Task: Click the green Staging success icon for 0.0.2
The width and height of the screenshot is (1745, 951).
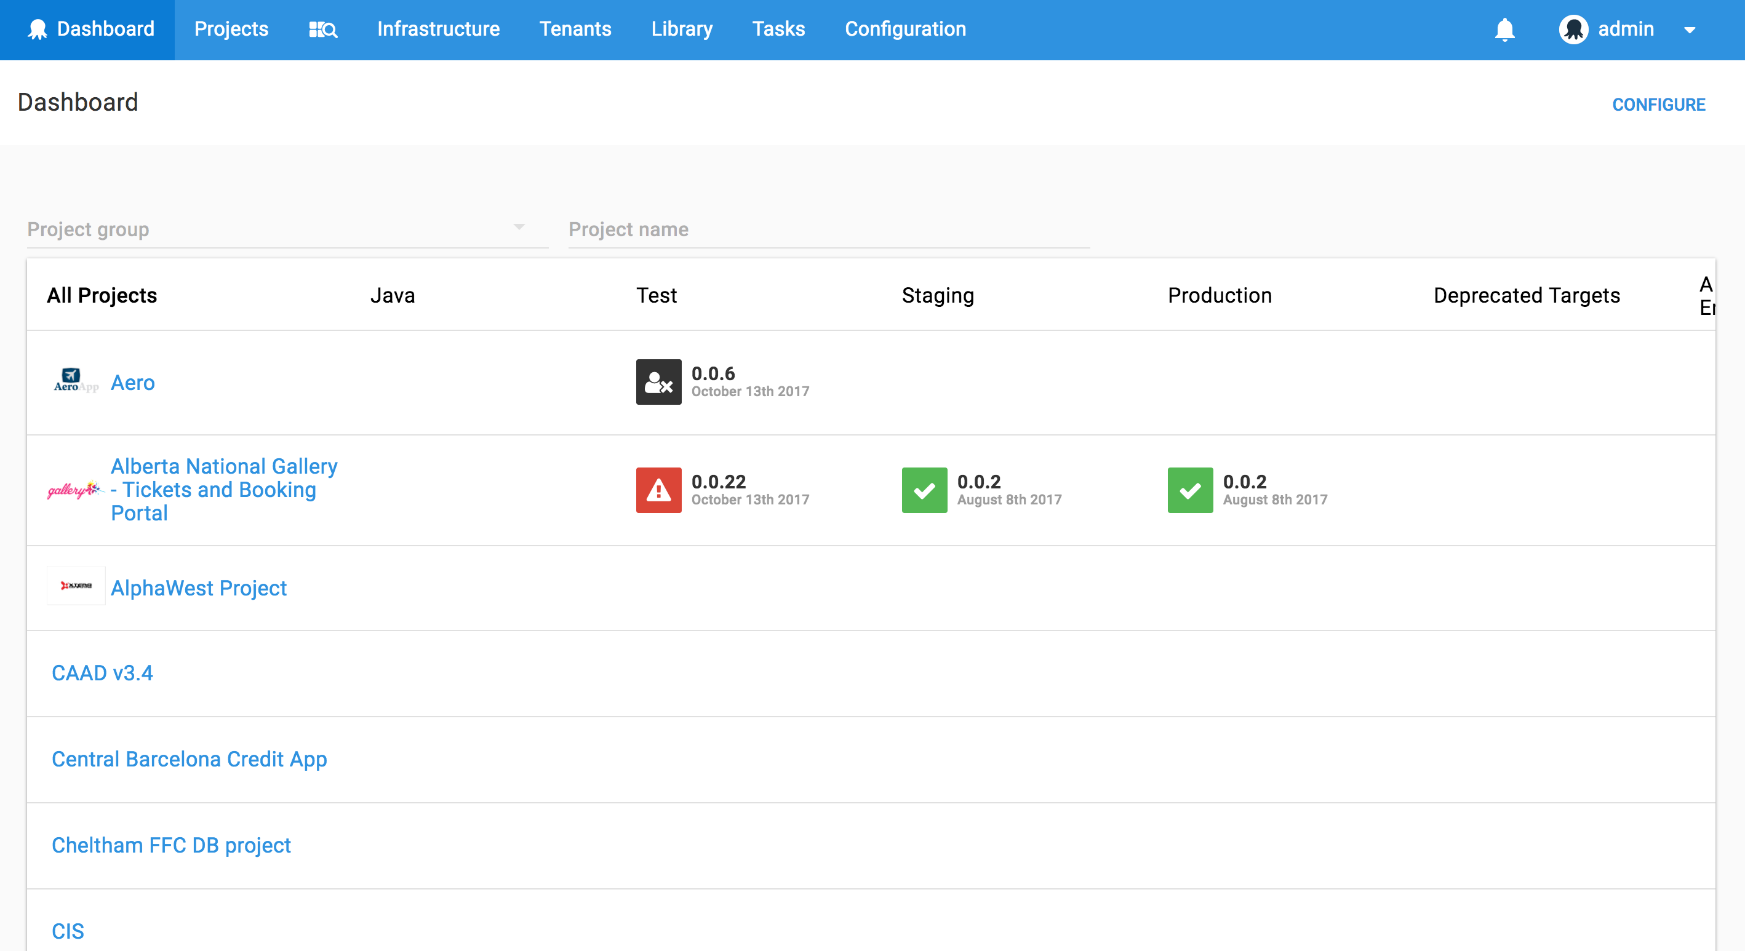Action: 924,490
